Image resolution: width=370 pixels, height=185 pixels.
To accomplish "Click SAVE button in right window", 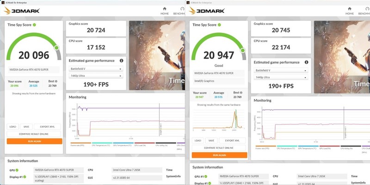I will coord(211,141).
